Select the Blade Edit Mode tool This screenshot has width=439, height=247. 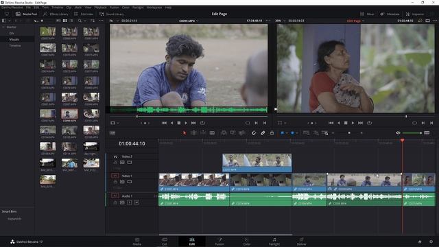point(212,133)
